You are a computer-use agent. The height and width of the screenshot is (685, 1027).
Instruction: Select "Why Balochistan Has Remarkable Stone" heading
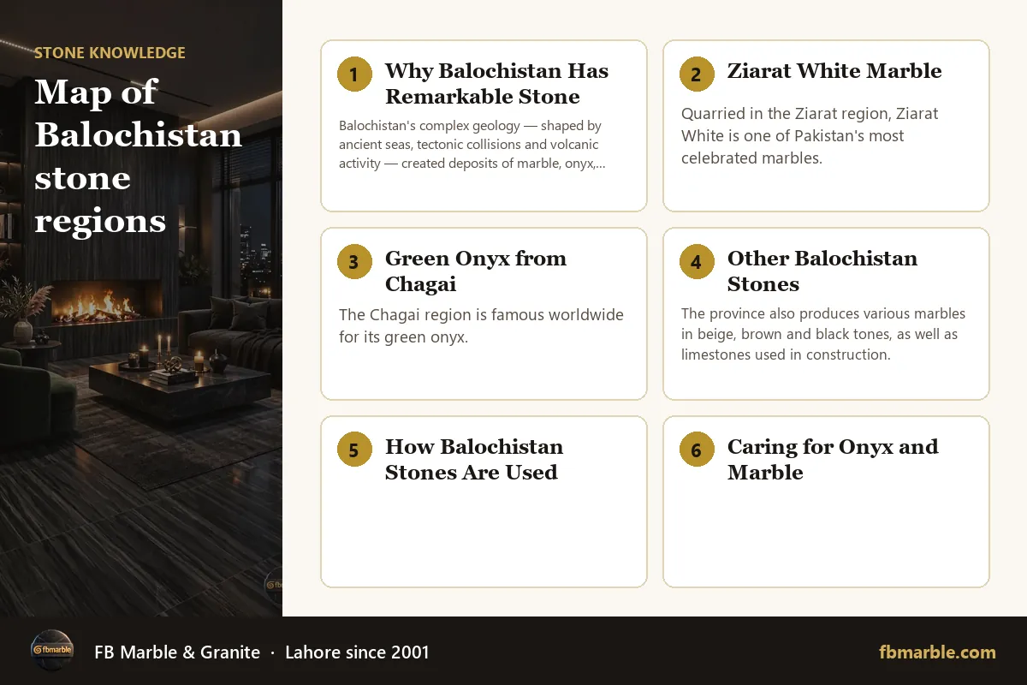(x=497, y=84)
